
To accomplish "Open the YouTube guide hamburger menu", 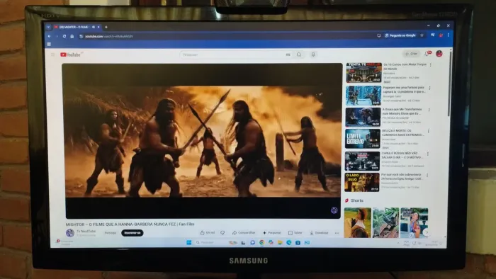I will point(53,55).
